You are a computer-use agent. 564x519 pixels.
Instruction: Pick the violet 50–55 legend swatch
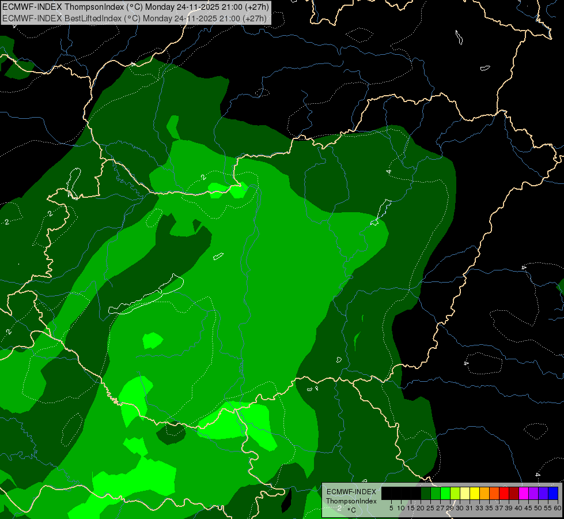click(543, 493)
